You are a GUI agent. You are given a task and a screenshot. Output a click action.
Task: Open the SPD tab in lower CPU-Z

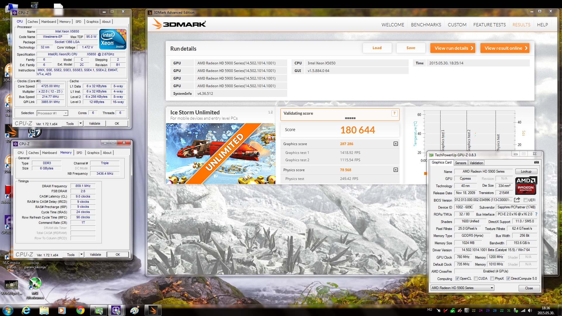point(79,153)
